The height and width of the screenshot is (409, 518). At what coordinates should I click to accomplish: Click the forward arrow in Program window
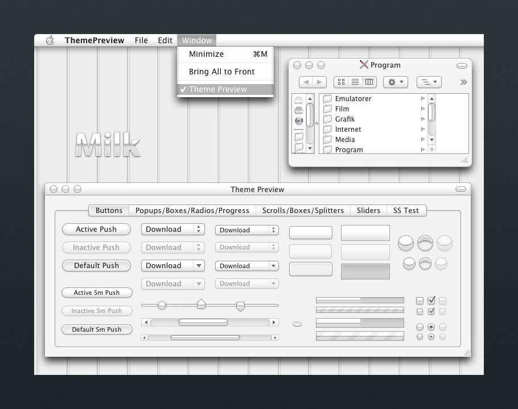320,82
